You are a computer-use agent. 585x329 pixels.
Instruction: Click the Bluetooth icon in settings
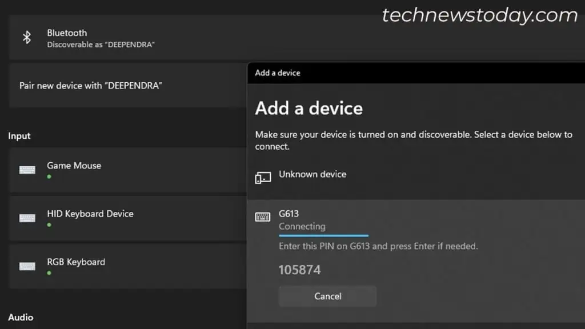(26, 37)
